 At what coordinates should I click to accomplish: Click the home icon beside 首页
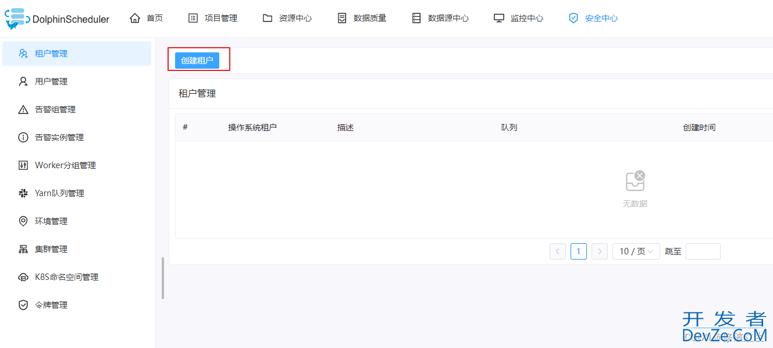coord(135,18)
